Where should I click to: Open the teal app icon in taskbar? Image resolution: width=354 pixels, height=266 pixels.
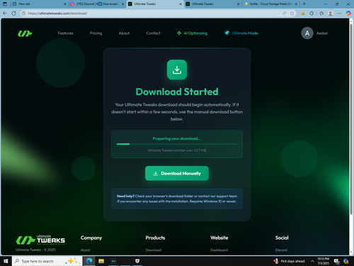coord(113,261)
